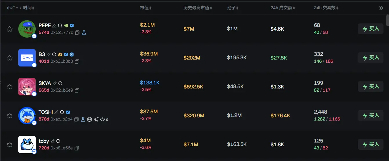
Task: Click the eye watchers icon on TOSHI
Action: [102, 119]
